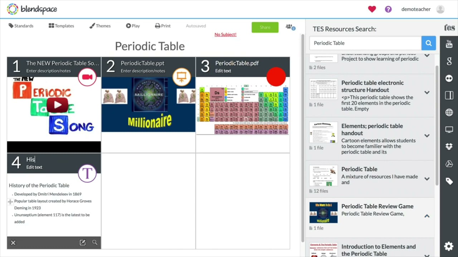The width and height of the screenshot is (458, 257).
Task: Click the Ununseptium element 117 bullet
Action: [x=52, y=218]
